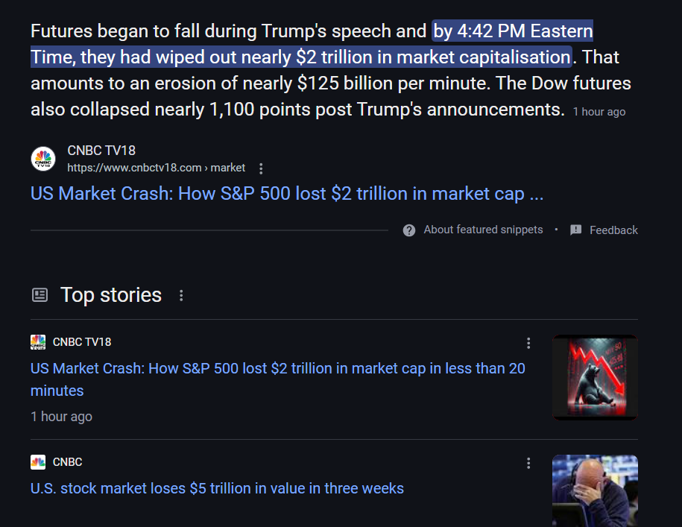682x527 pixels.
Task: Click About featured snippets link
Action: pyautogui.click(x=483, y=230)
